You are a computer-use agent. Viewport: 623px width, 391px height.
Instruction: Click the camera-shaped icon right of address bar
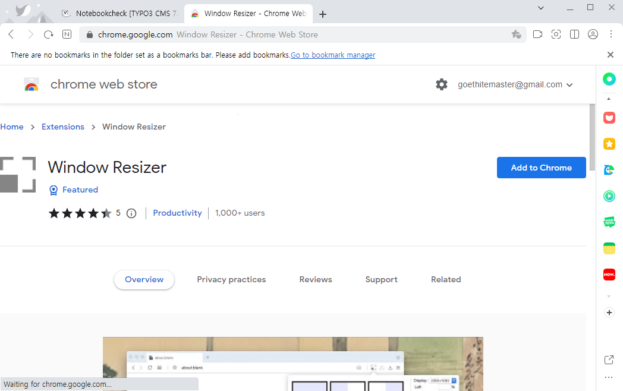537,34
